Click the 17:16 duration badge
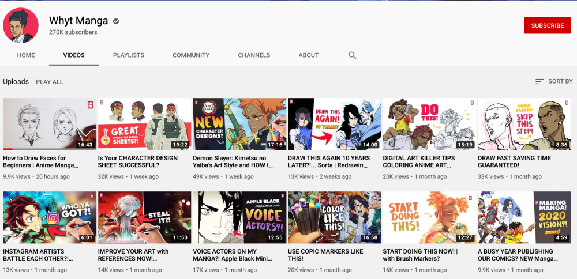 tap(275, 145)
